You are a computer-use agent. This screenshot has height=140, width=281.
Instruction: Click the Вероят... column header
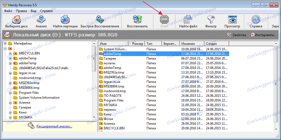171,43
